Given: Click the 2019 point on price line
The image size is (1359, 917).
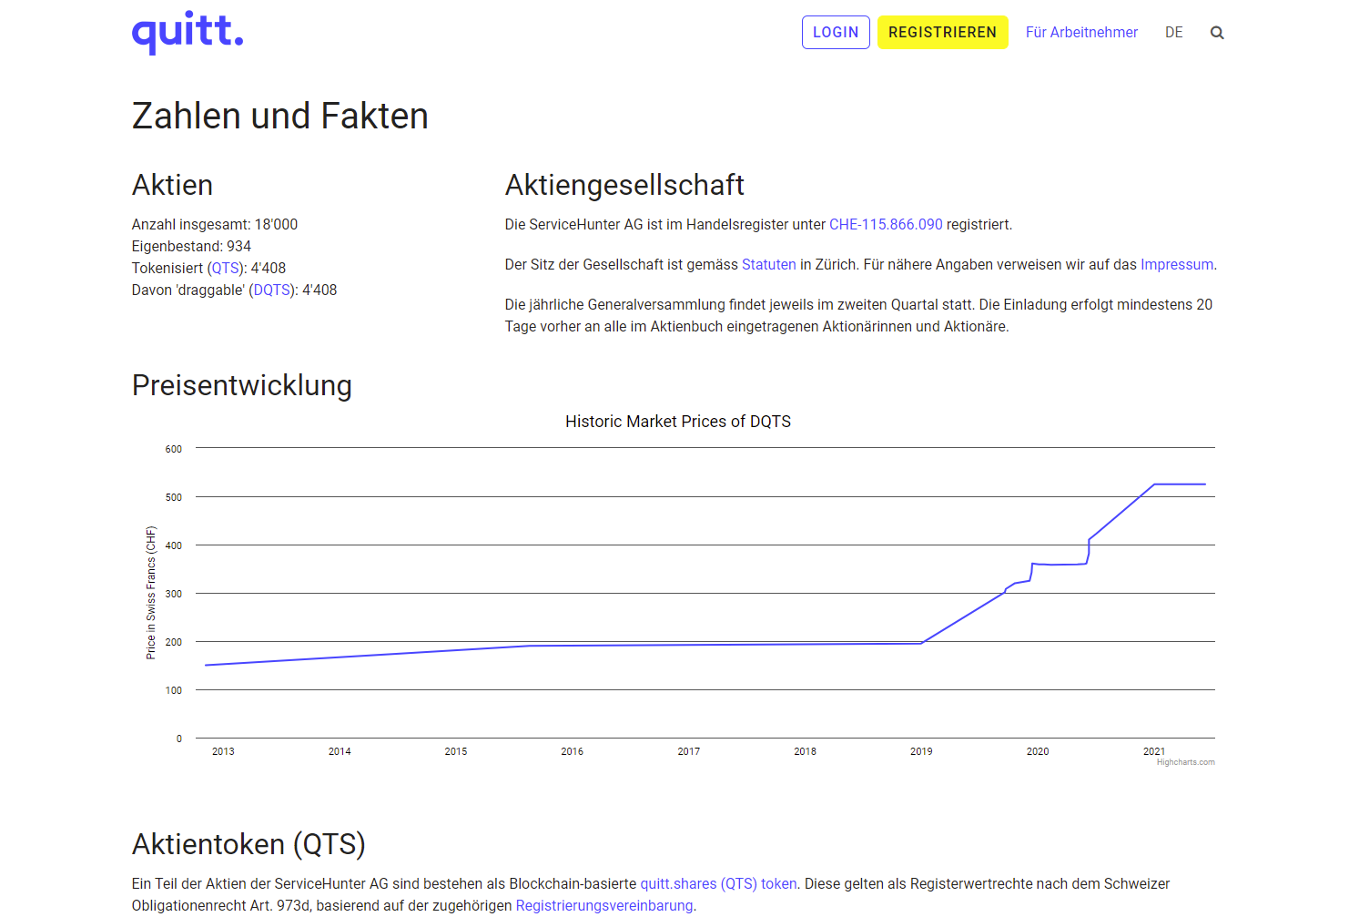Looking at the screenshot, I should 922,643.
